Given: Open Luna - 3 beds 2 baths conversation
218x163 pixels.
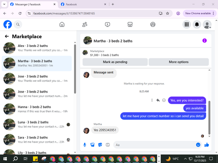Looking at the screenshot, I should point(37,124).
